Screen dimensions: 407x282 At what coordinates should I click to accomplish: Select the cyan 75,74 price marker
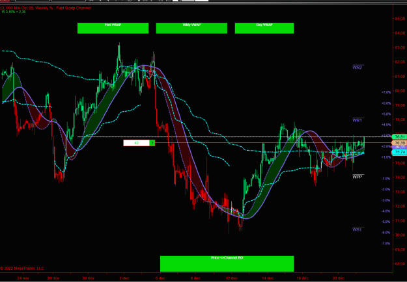click(399, 152)
